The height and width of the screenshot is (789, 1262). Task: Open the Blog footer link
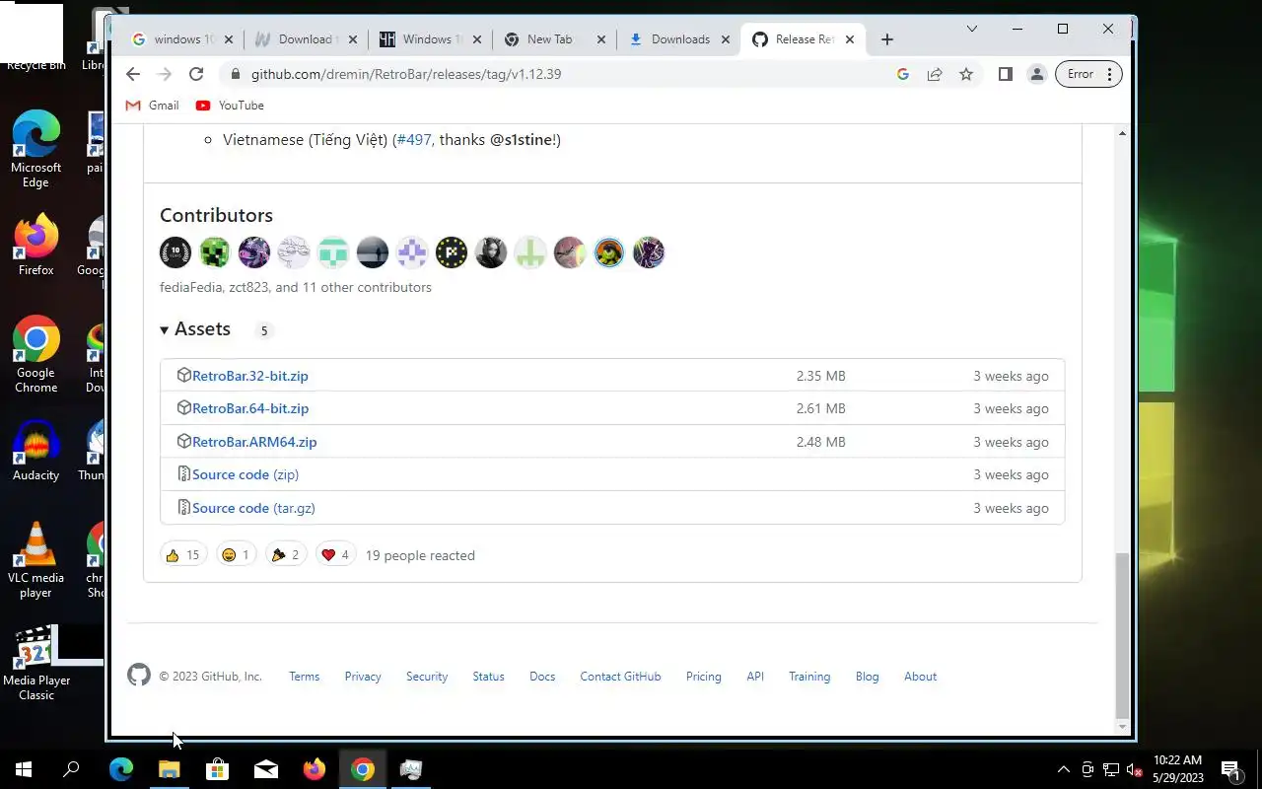(867, 677)
